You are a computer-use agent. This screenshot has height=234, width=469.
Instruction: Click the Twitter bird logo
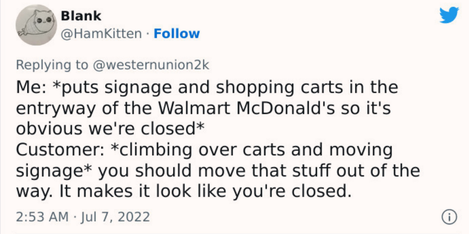(449, 15)
